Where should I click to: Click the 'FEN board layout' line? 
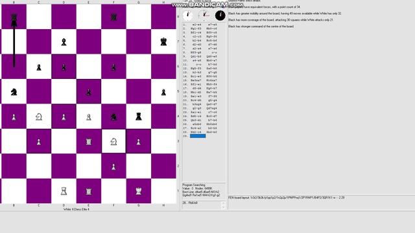point(287,197)
